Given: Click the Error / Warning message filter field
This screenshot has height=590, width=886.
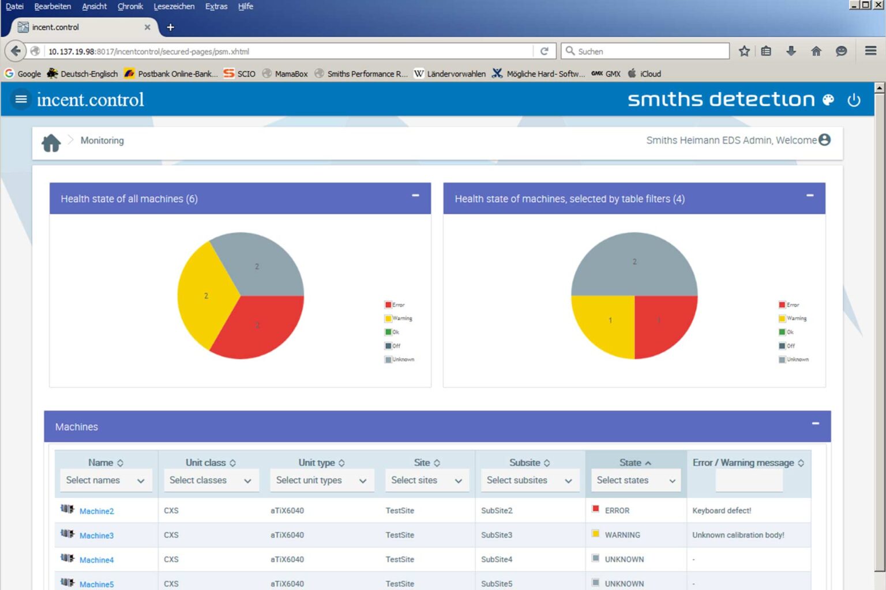Looking at the screenshot, I should point(749,481).
